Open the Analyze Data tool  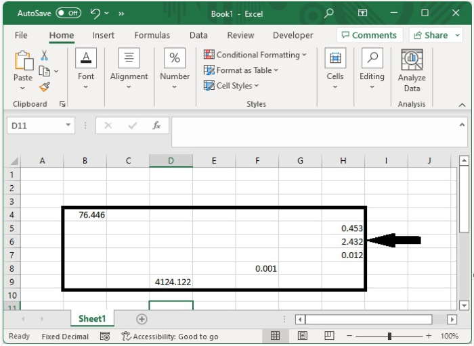click(412, 71)
